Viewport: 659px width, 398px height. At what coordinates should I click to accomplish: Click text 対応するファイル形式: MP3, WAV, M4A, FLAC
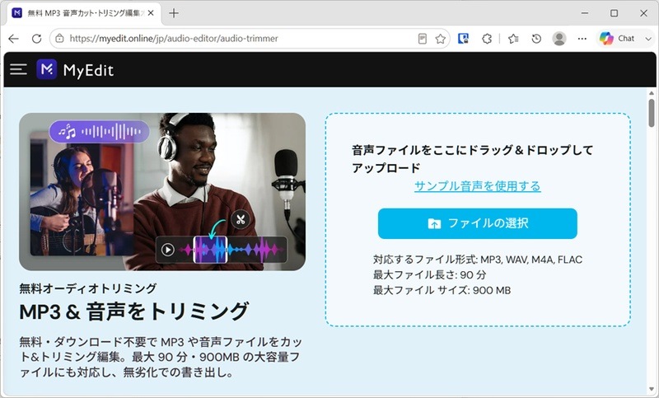(478, 260)
